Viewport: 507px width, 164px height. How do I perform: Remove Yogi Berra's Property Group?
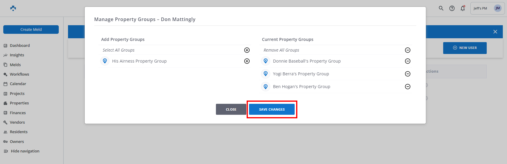tap(408, 74)
